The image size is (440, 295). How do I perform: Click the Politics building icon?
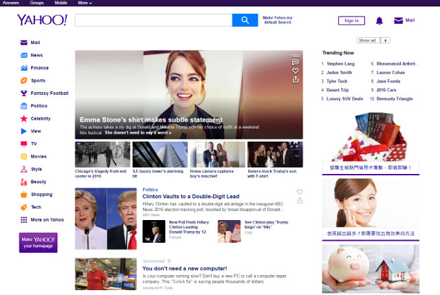click(x=24, y=106)
